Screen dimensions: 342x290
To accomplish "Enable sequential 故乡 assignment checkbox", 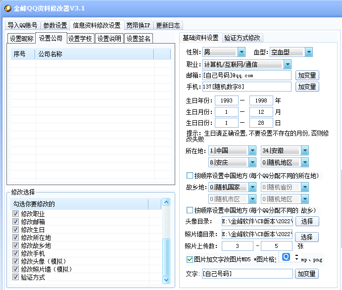I will 190,210.
